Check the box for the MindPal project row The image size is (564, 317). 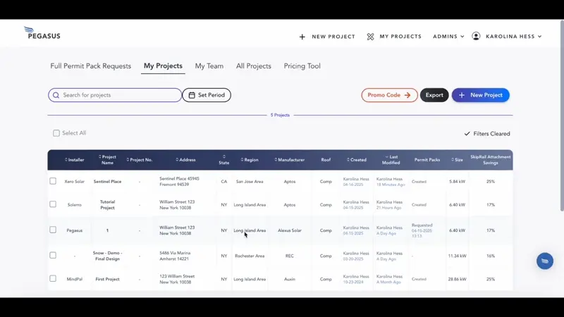click(53, 279)
